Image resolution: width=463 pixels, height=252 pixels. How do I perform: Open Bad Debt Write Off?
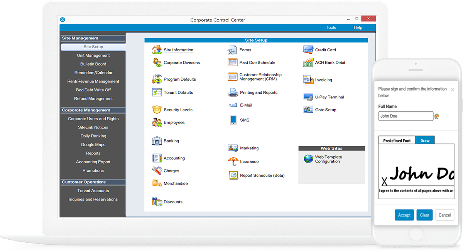[x=93, y=90]
